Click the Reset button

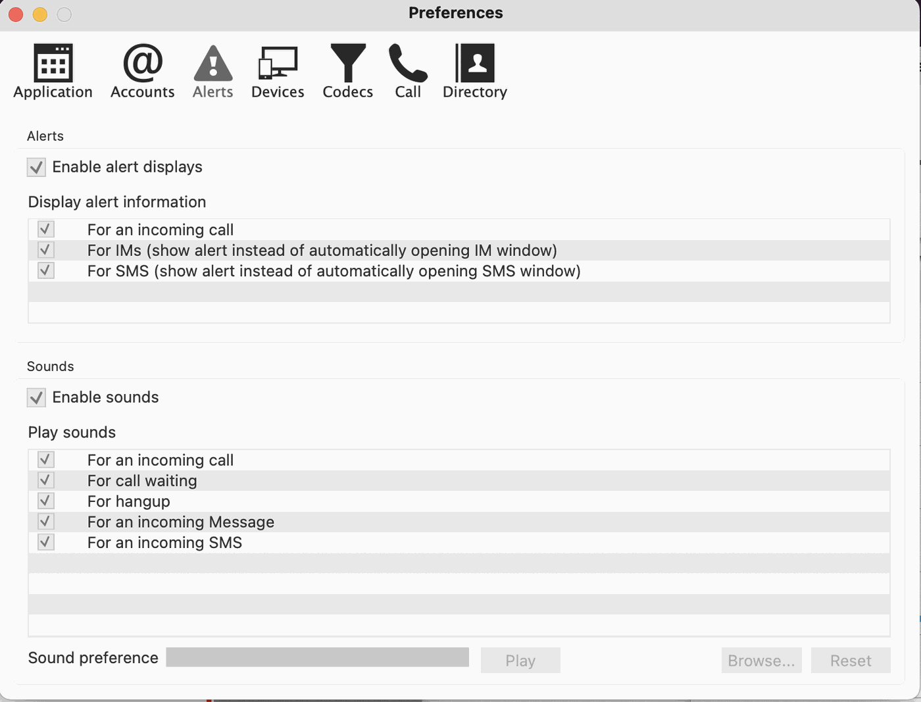851,660
